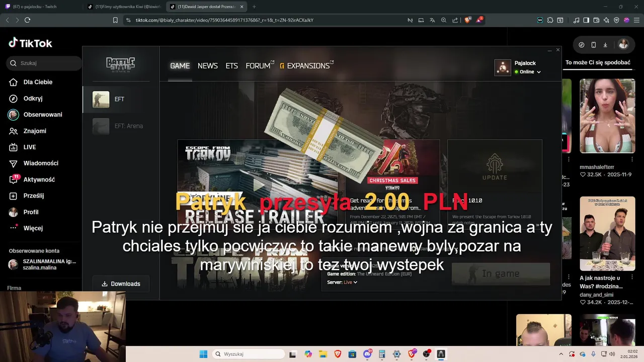644x362 pixels.
Task: Open the SZALINAMALINA followed account
Action: click(43, 264)
